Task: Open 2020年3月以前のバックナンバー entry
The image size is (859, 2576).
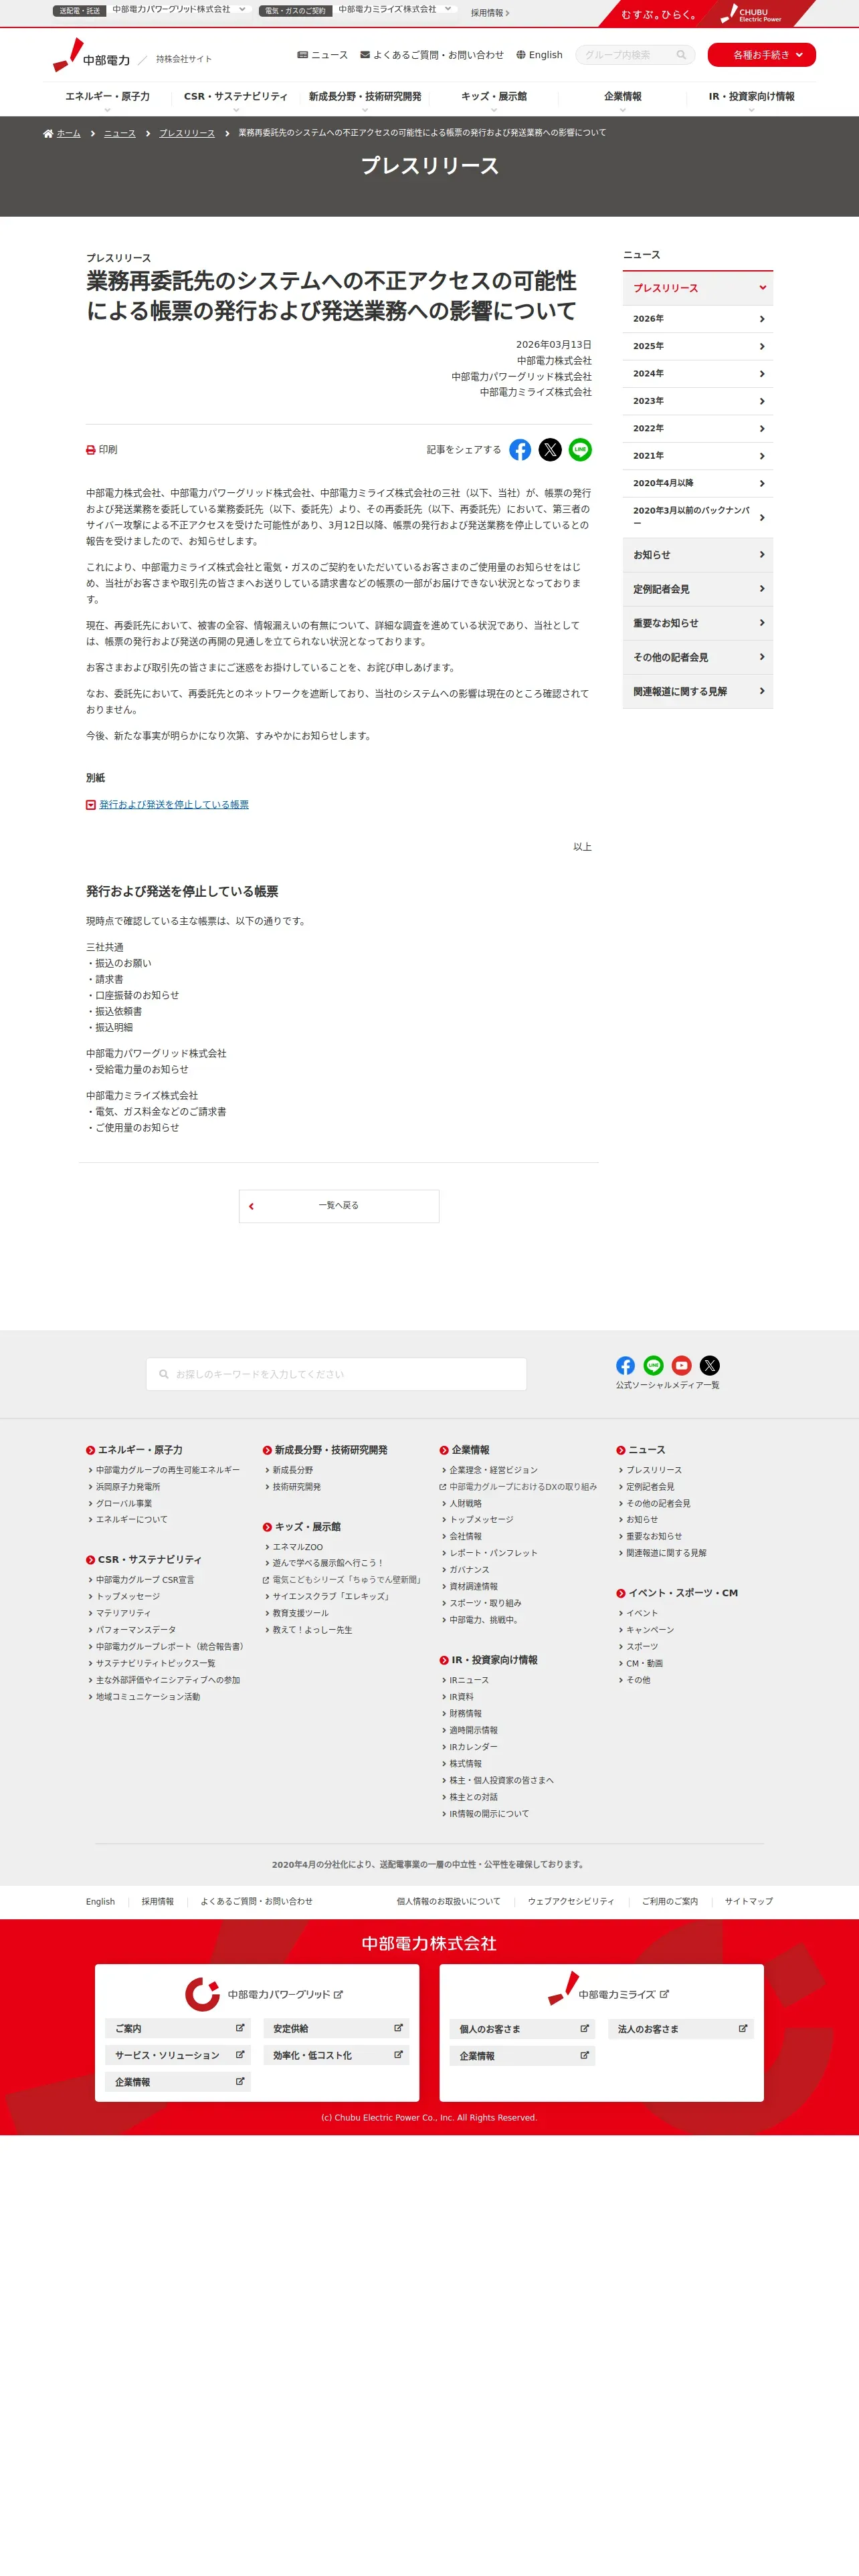Action: [697, 517]
